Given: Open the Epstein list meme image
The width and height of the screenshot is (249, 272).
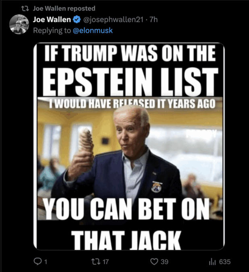Looking at the screenshot, I should coord(129,146).
